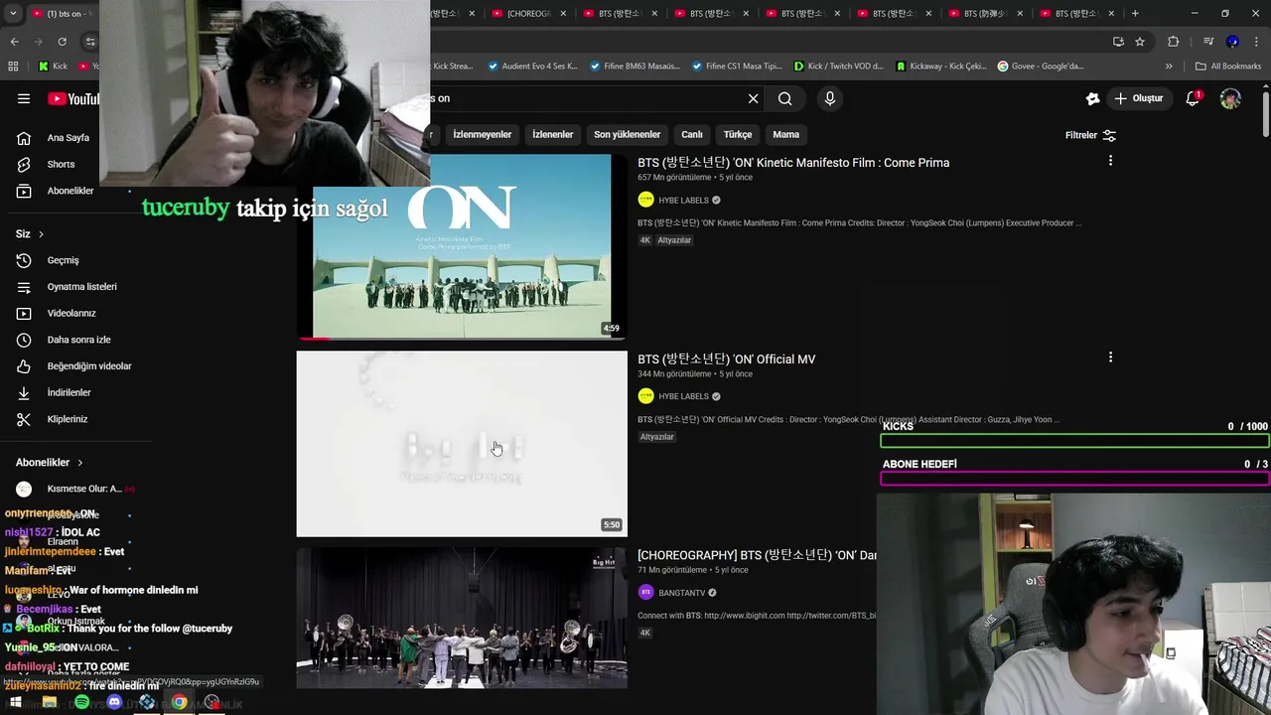Open Windows Start menu
Screen dimensions: 1271x715
[15, 702]
